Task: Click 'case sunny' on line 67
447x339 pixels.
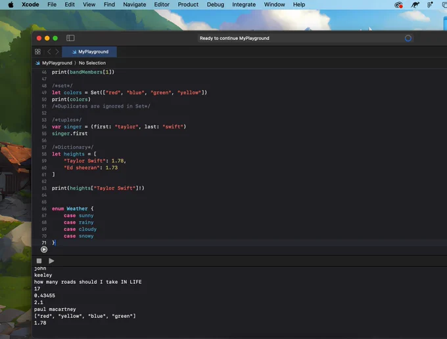Action: (x=79, y=215)
